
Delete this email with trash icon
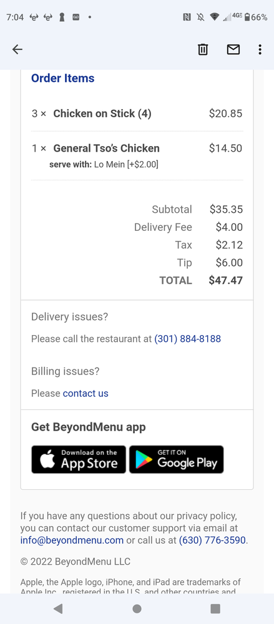tap(203, 49)
